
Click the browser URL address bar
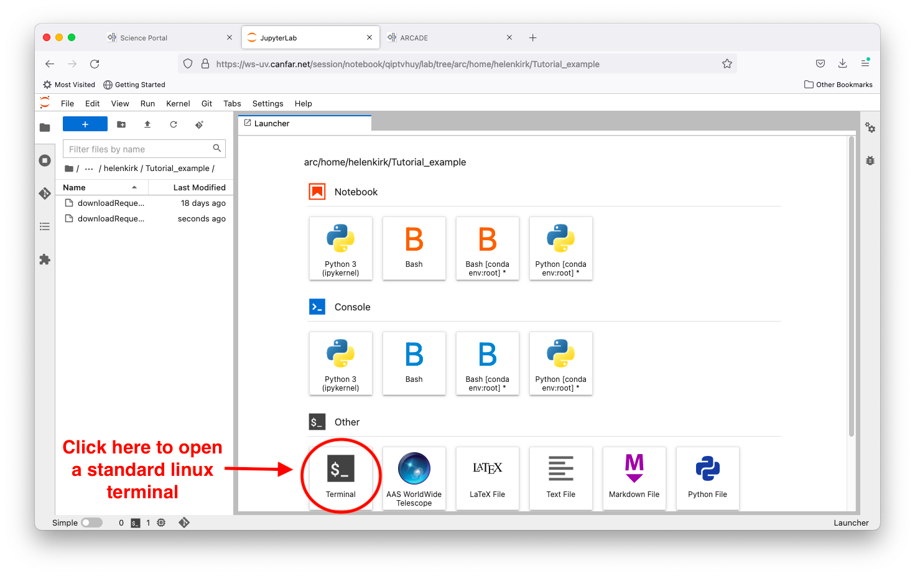(x=457, y=63)
